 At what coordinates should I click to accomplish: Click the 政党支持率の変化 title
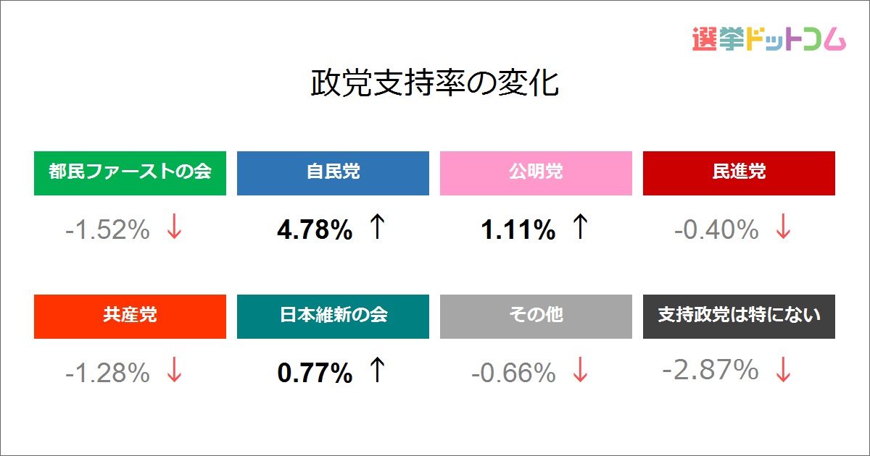point(435,84)
